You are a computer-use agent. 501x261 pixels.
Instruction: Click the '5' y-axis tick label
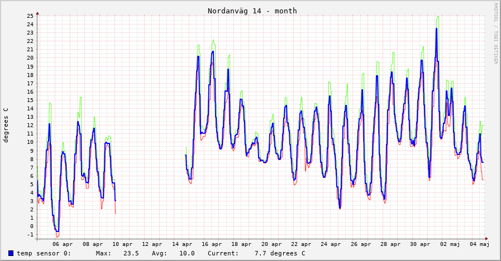click(32, 184)
